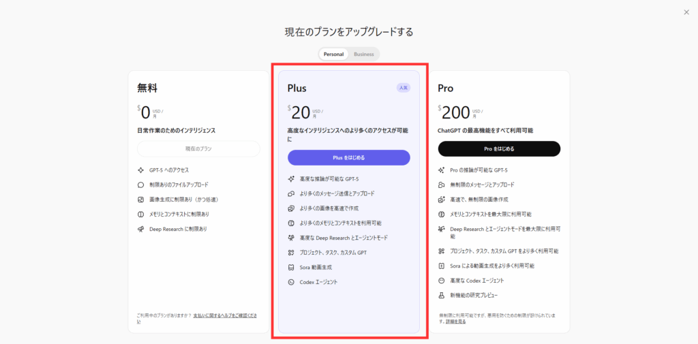Click the $200 price in Pro card
Image resolution: width=698 pixels, height=344 pixels.
click(456, 112)
